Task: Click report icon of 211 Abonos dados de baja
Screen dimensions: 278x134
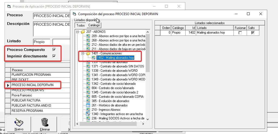Action: pos(88,49)
